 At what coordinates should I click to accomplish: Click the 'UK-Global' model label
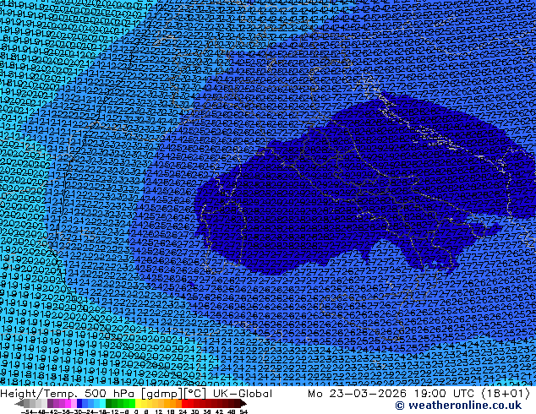coord(243,394)
